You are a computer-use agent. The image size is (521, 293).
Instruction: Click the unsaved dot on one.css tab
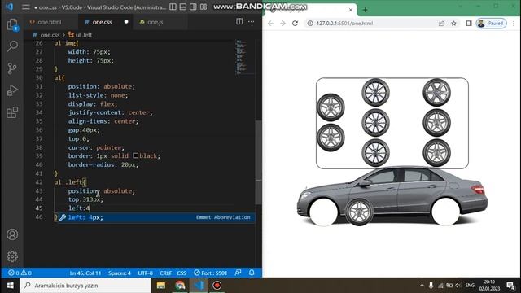(126, 22)
